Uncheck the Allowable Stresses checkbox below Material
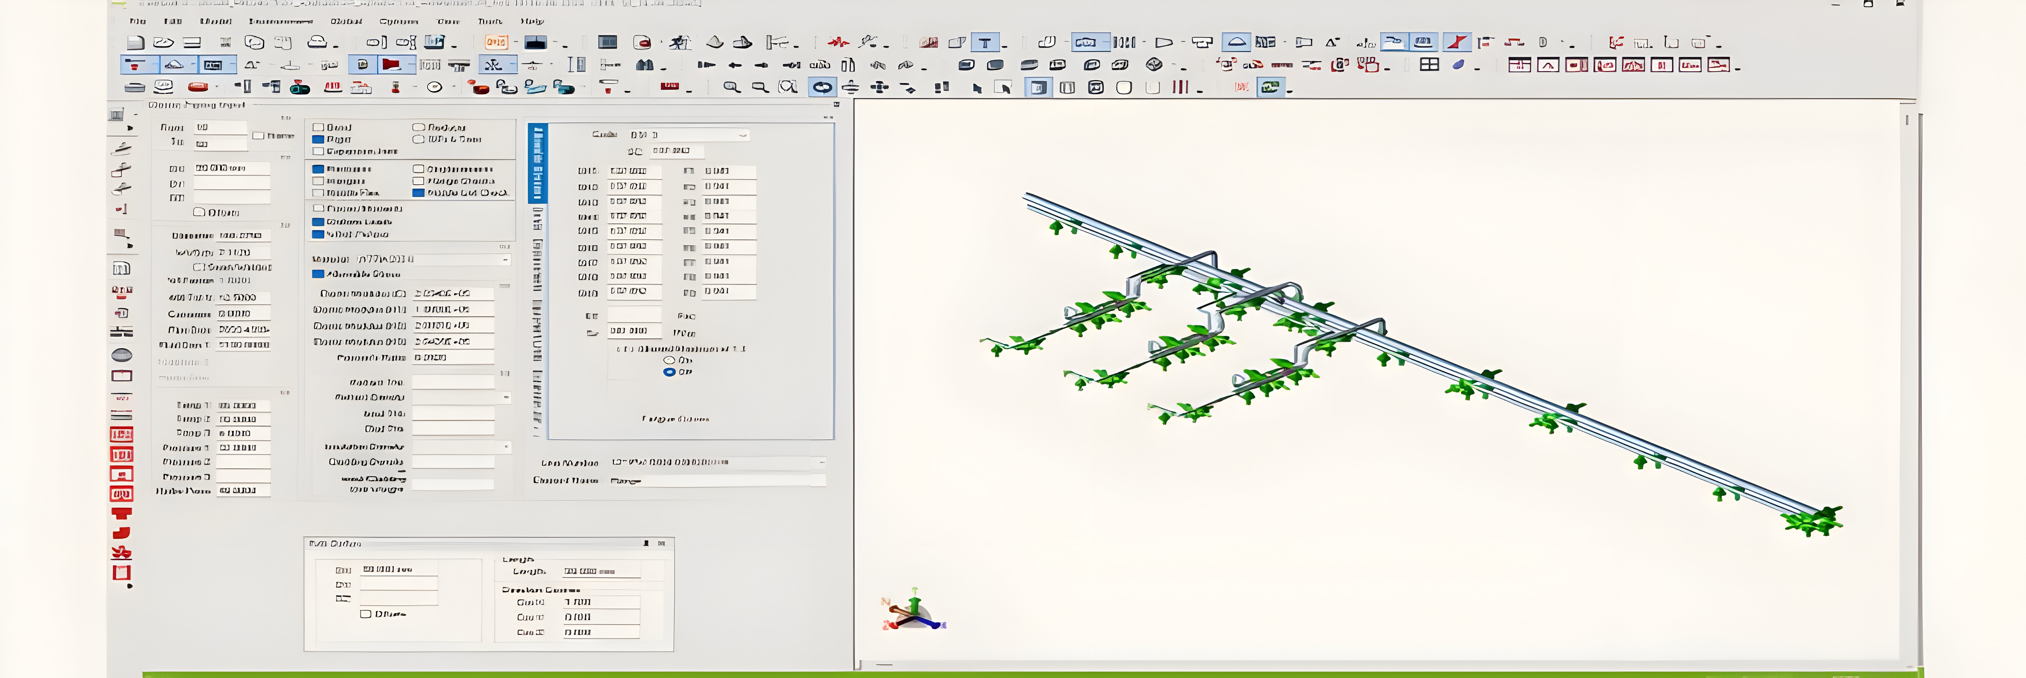The image size is (2026, 678). (x=319, y=274)
